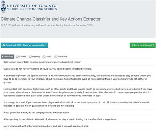Image resolution: width=156 pixels, height=130 pixels.
Task: Show the Vulnerable tab
Action: (x=61, y=57)
